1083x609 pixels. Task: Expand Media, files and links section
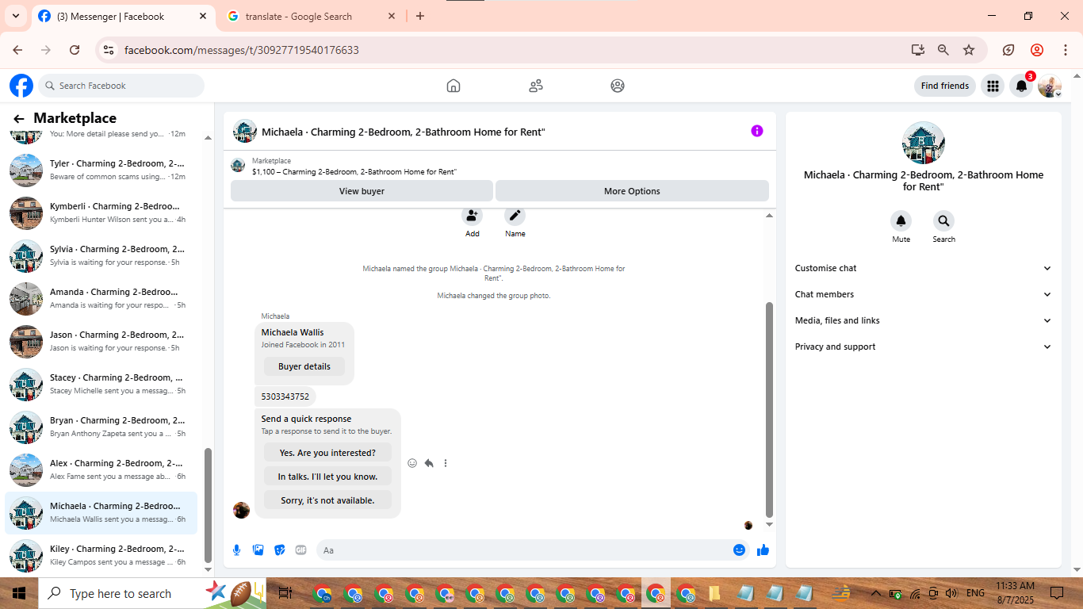[x=924, y=320]
